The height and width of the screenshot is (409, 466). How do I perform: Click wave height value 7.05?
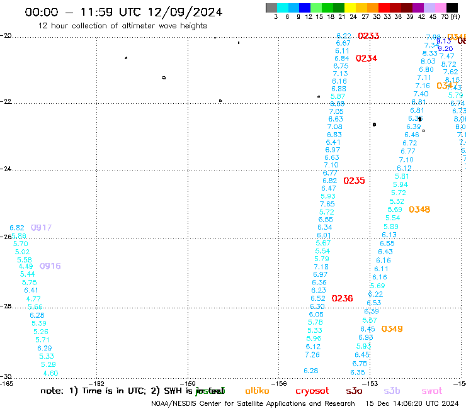[x=336, y=111]
